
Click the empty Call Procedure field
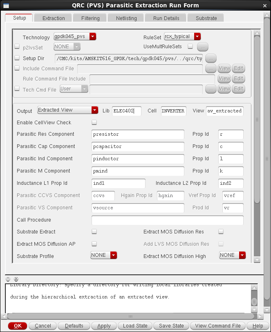point(168,220)
